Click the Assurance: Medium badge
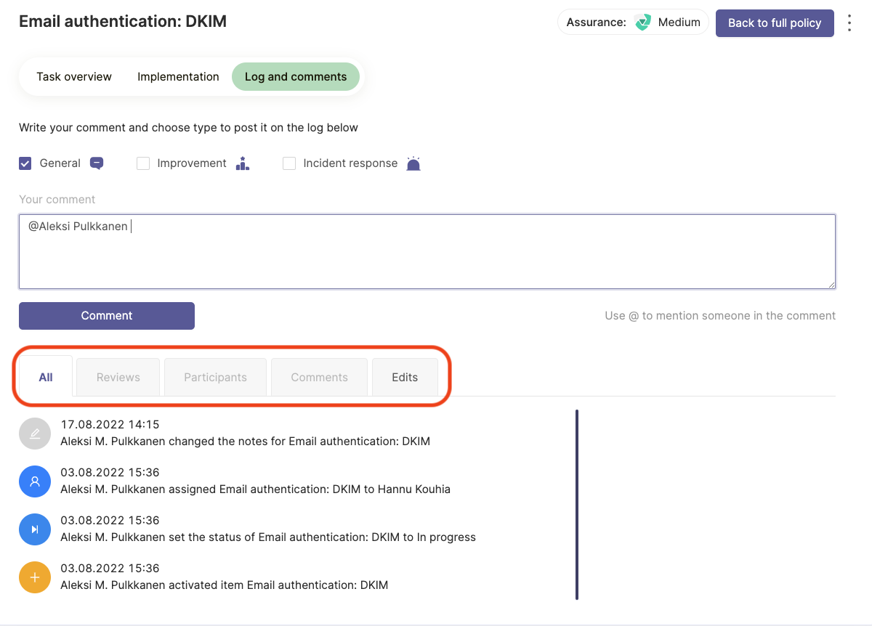 633,23
